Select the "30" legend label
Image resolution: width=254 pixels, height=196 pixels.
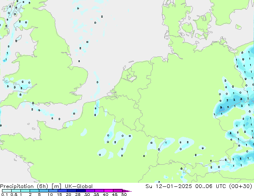click(x=87, y=194)
